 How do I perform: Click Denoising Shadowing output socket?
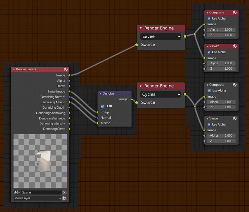pos(69,113)
